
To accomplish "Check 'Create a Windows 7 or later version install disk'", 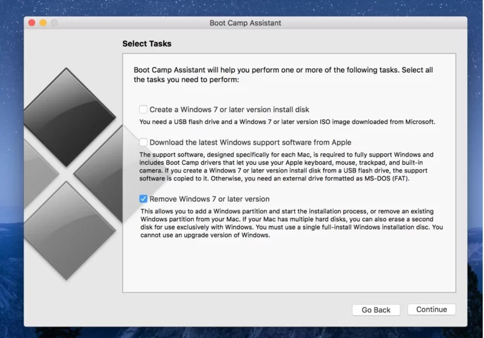I will (143, 109).
